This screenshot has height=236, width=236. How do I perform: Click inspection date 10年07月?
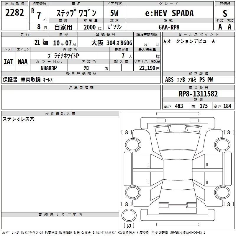click(65, 43)
